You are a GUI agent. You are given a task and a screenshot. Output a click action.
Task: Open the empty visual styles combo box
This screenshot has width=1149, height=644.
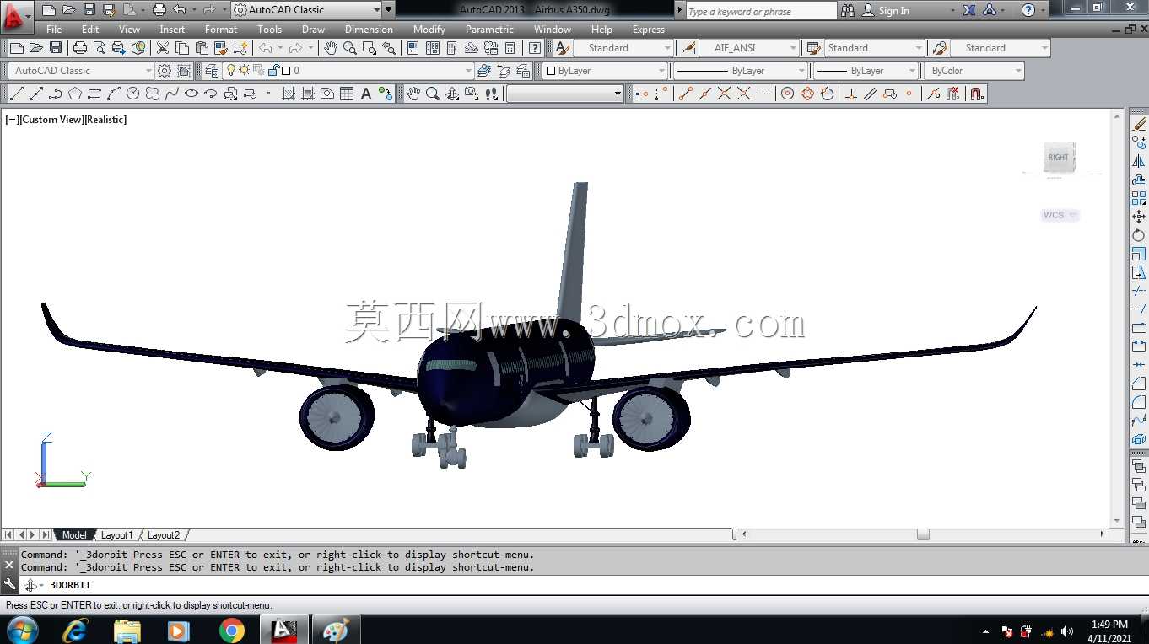click(564, 94)
